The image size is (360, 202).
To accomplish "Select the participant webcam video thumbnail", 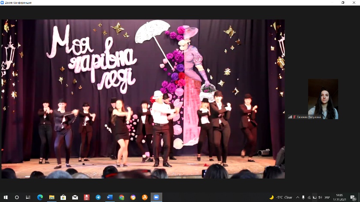I will (x=323, y=99).
